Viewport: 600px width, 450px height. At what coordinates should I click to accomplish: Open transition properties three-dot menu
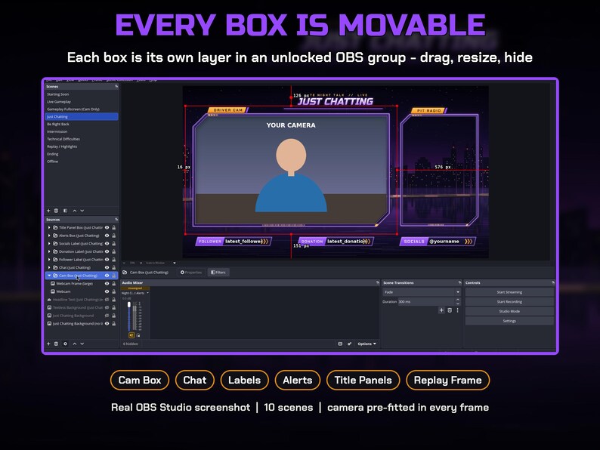[x=457, y=310]
